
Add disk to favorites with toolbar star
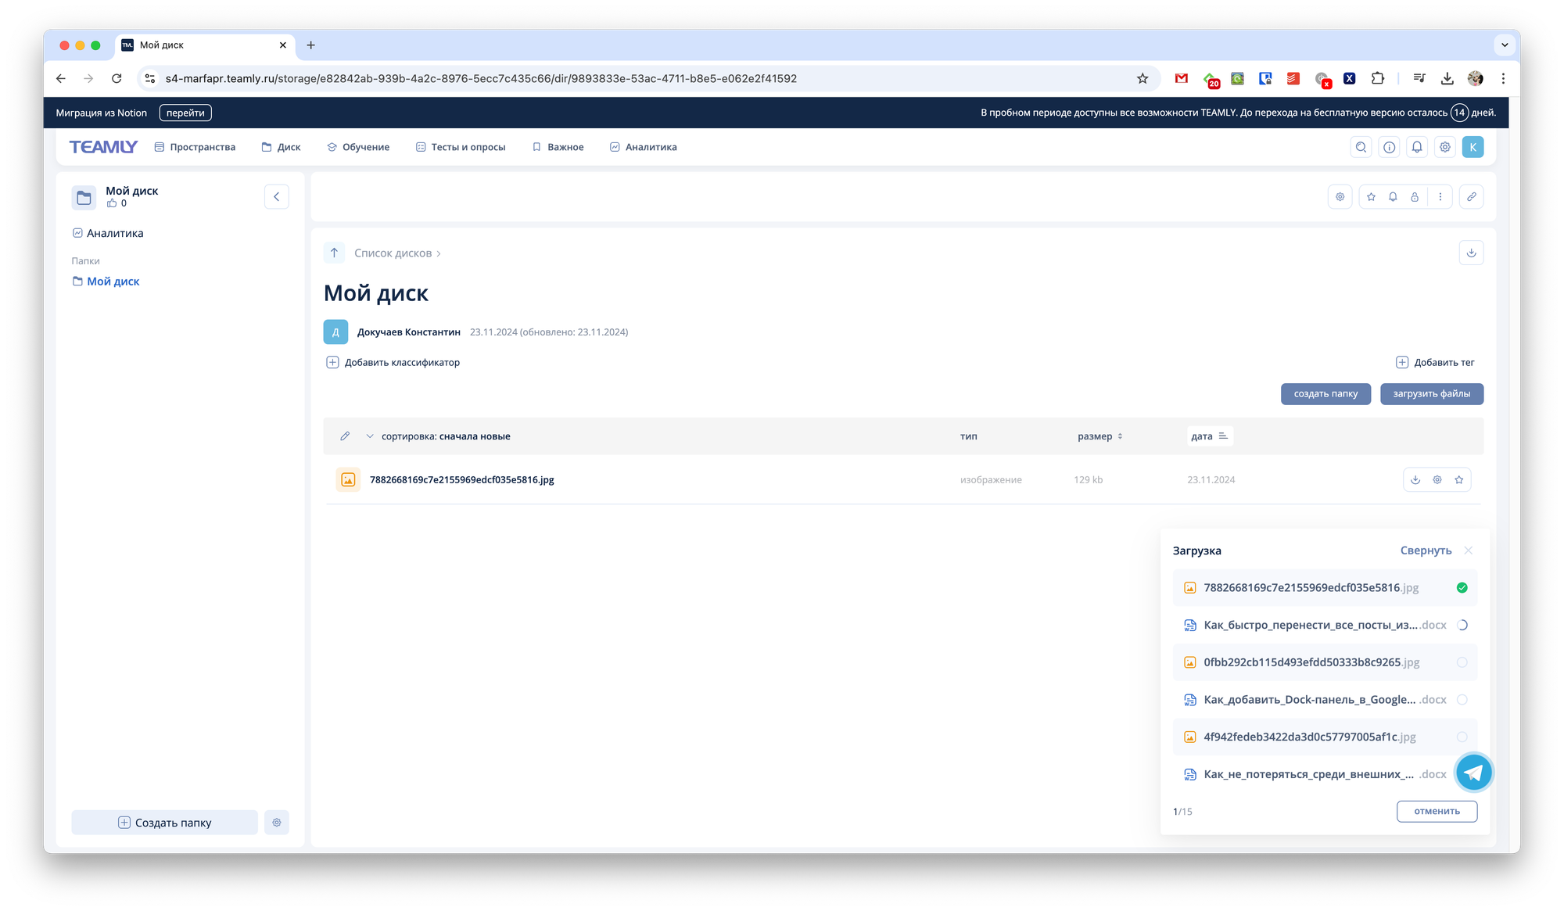click(x=1371, y=197)
